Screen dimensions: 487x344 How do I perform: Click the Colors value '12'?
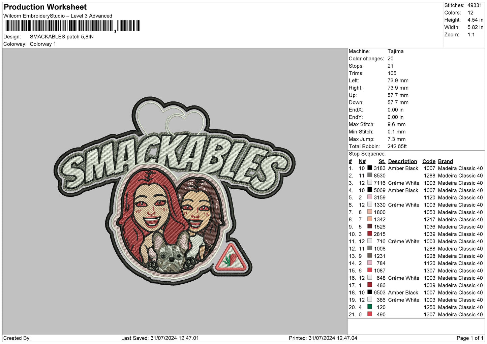470,13
